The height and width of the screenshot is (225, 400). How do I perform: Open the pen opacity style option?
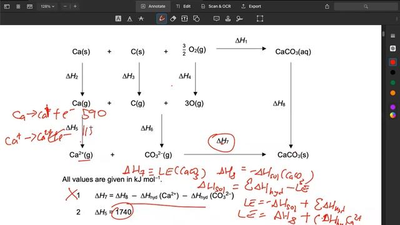point(393,49)
